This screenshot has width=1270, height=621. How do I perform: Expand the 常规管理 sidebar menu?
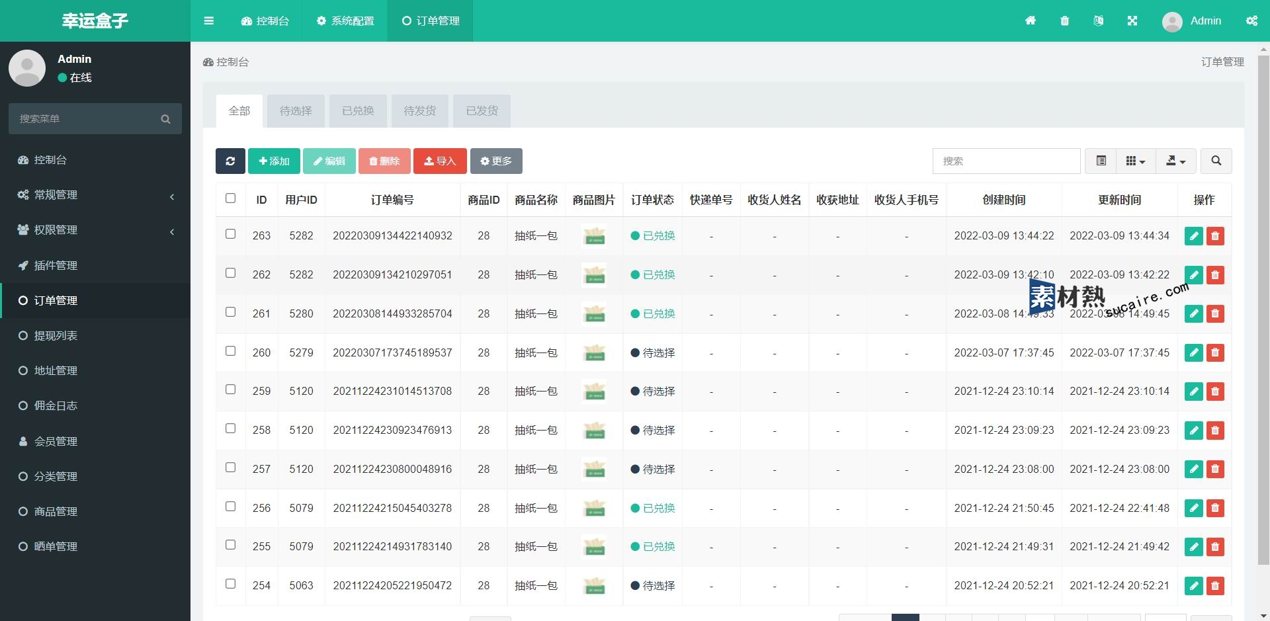pos(95,195)
